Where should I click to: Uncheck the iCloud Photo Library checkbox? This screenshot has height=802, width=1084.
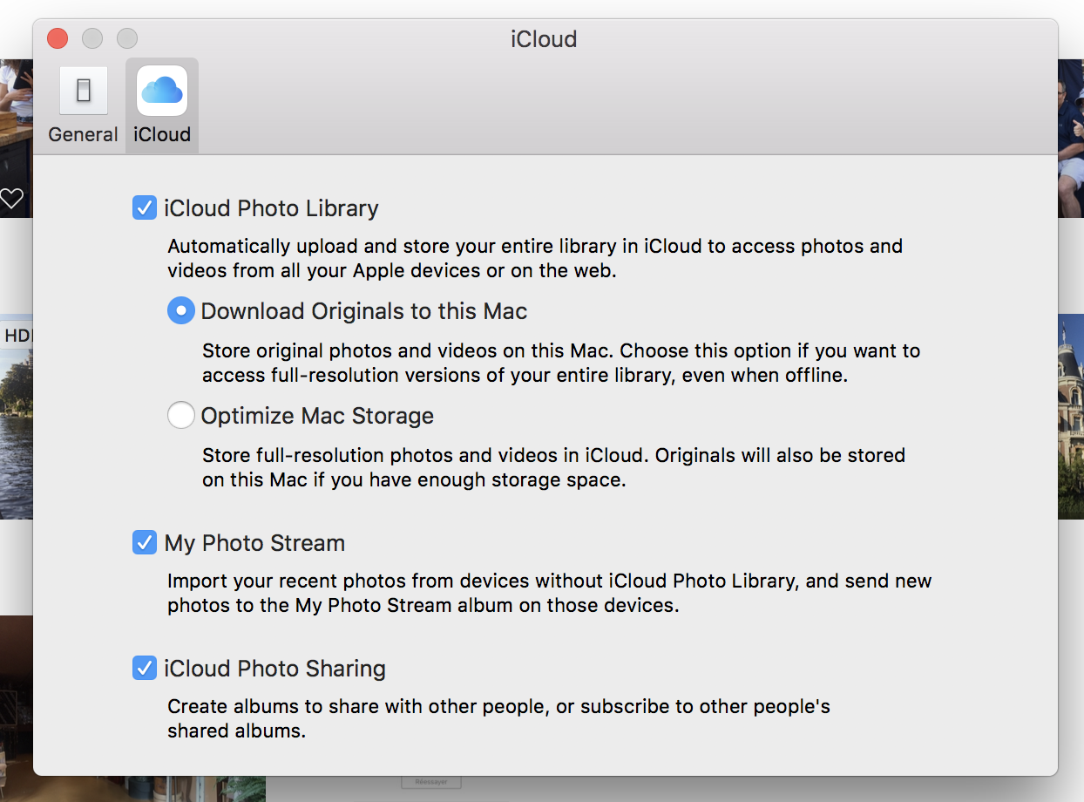(x=144, y=208)
